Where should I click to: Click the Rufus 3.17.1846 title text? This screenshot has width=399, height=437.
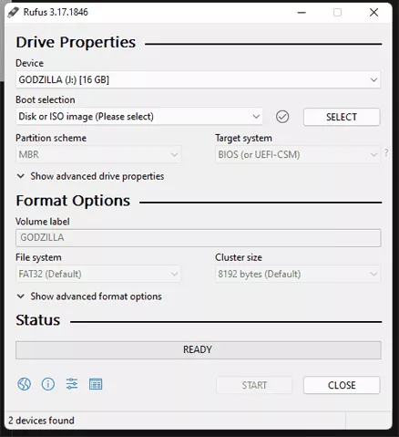pyautogui.click(x=56, y=12)
